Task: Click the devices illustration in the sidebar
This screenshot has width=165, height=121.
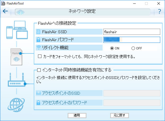Action: pyautogui.click(x=17, y=30)
